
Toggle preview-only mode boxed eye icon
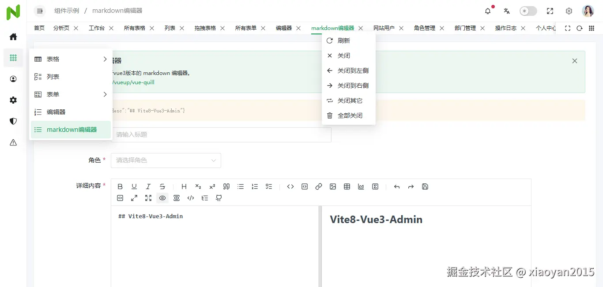177,198
